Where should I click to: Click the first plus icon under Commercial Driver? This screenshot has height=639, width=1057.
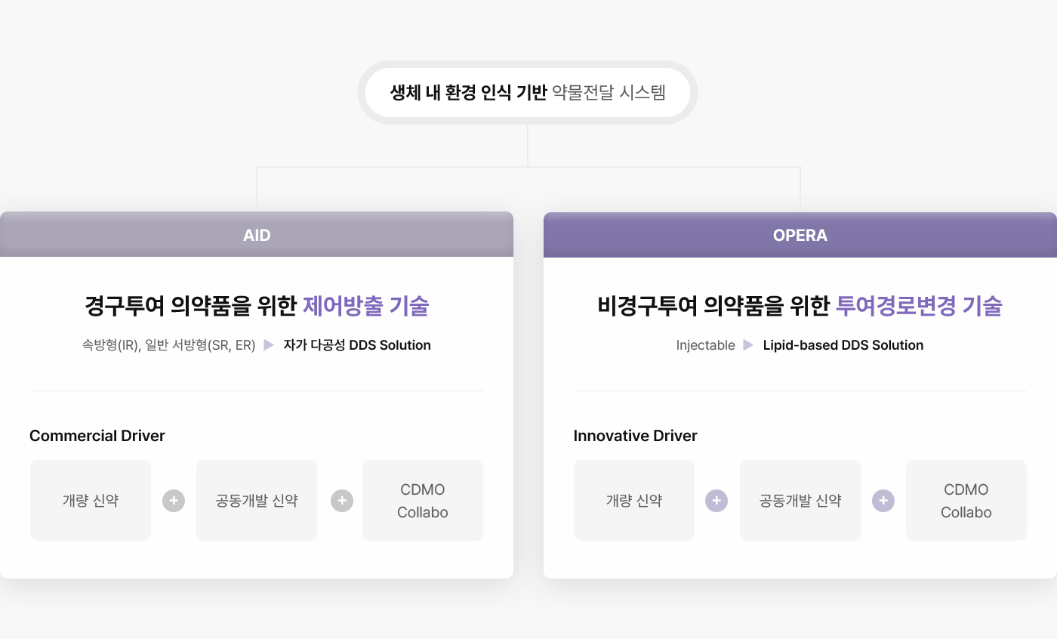(174, 501)
